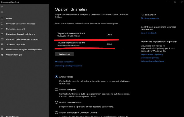Open Protezione da virus e minacce shield icon

coord(2,23)
